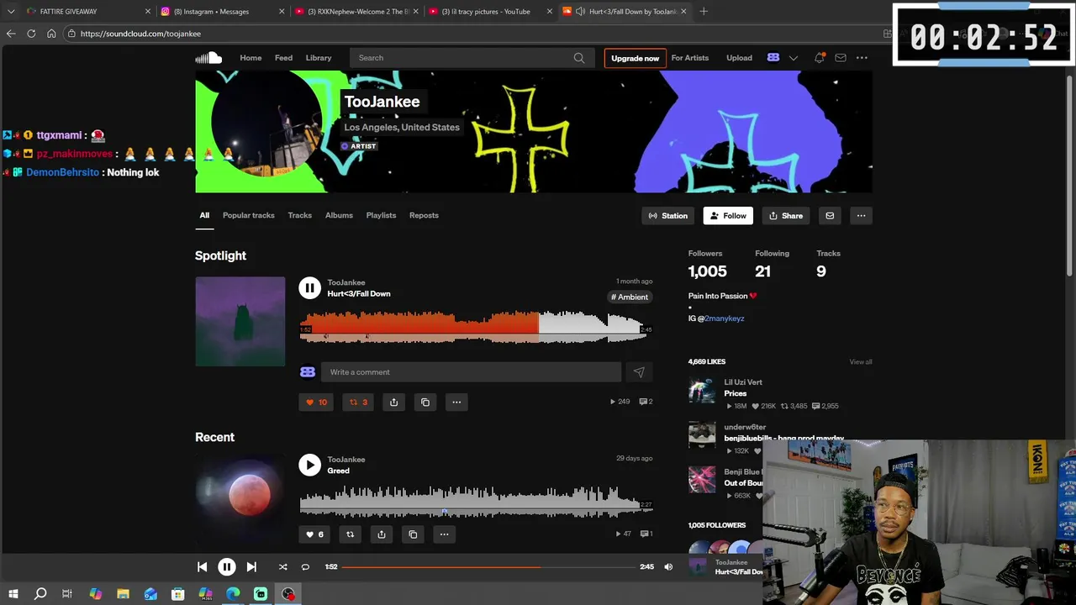Viewport: 1076px width, 605px height.
Task: Toggle like on Hurt<3/Fall Down
Action: [316, 402]
